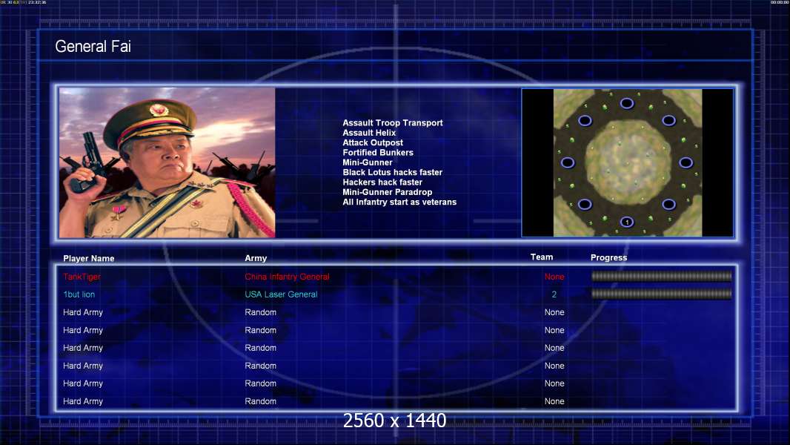Click the "General Fai" title text
Image resolution: width=790 pixels, height=445 pixels.
click(93, 47)
